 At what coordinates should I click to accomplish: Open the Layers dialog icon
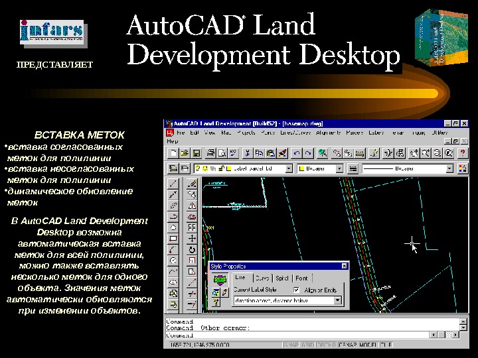pos(173,168)
